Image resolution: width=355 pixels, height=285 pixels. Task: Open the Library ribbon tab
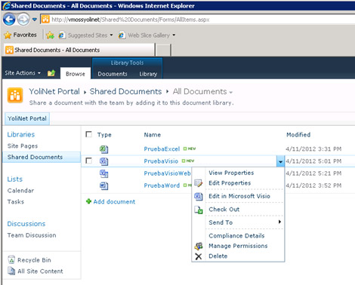[x=148, y=74]
